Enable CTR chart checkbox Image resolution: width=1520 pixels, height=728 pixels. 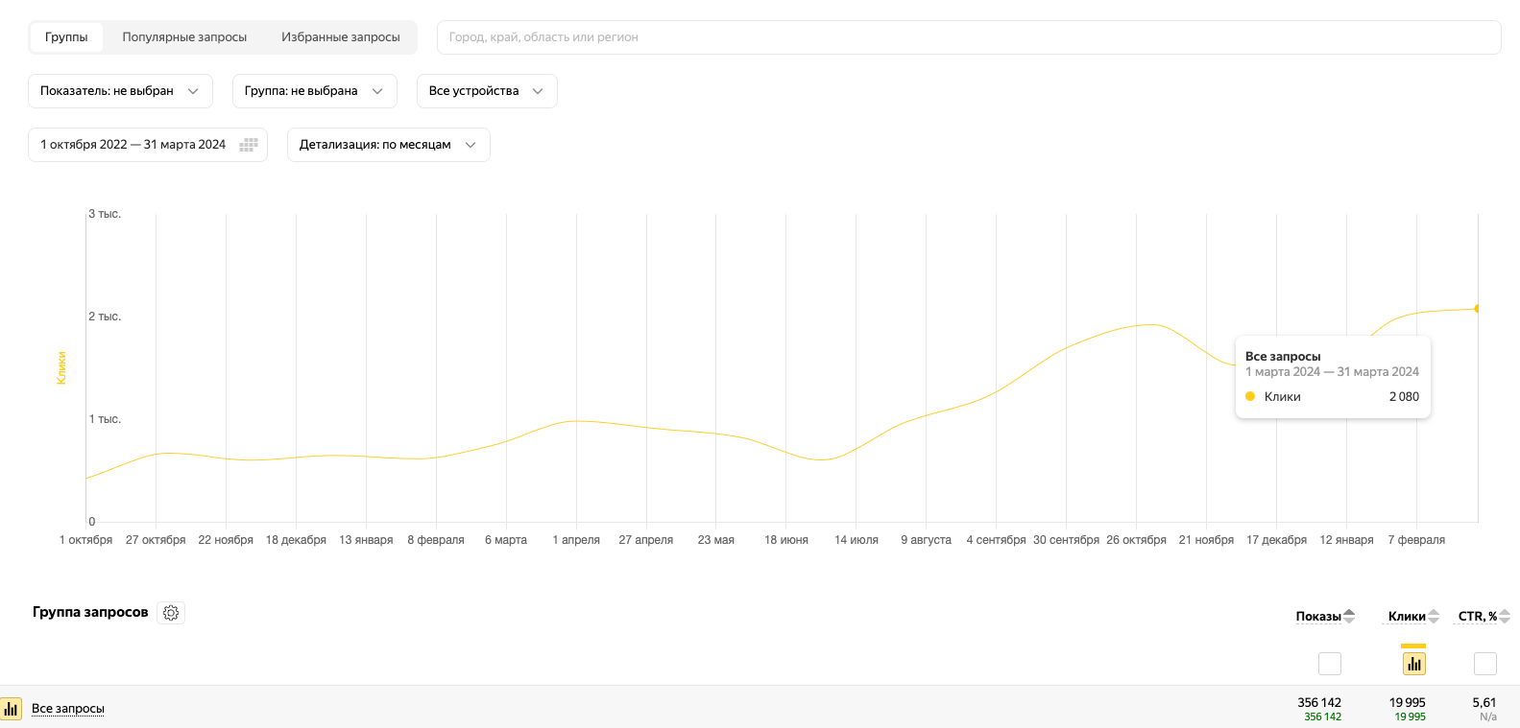pos(1485,663)
